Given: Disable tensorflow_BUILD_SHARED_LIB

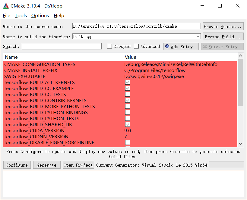Looking at the screenshot, I should [127, 124].
